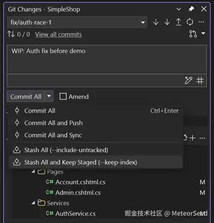Click the Push up-arrow icon
This screenshot has width=214, height=223.
[178, 22]
